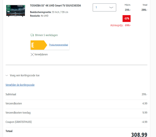Select the Adviesprijs 699.- text
The height and width of the screenshot is (137, 156).
pyautogui.click(x=121, y=25)
